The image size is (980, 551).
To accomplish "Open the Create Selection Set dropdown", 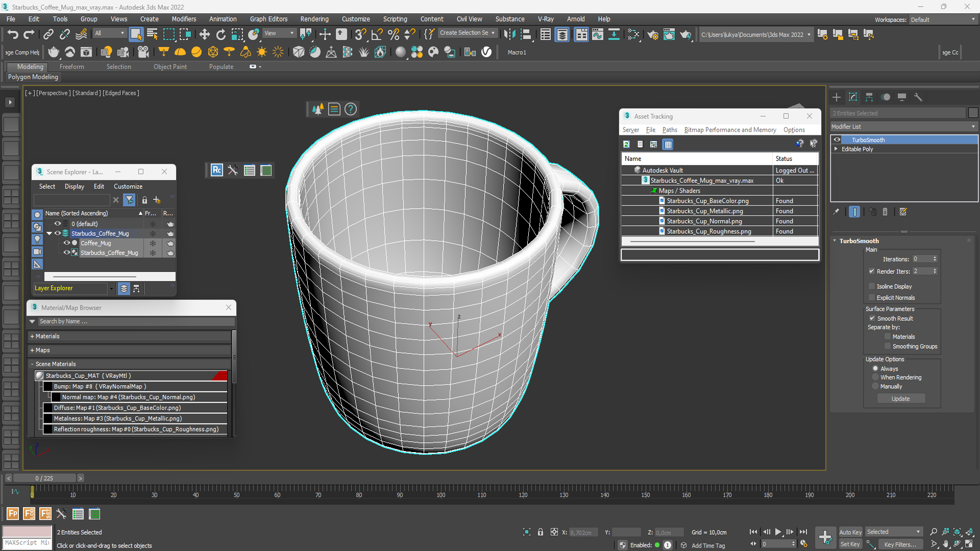I will coord(468,33).
